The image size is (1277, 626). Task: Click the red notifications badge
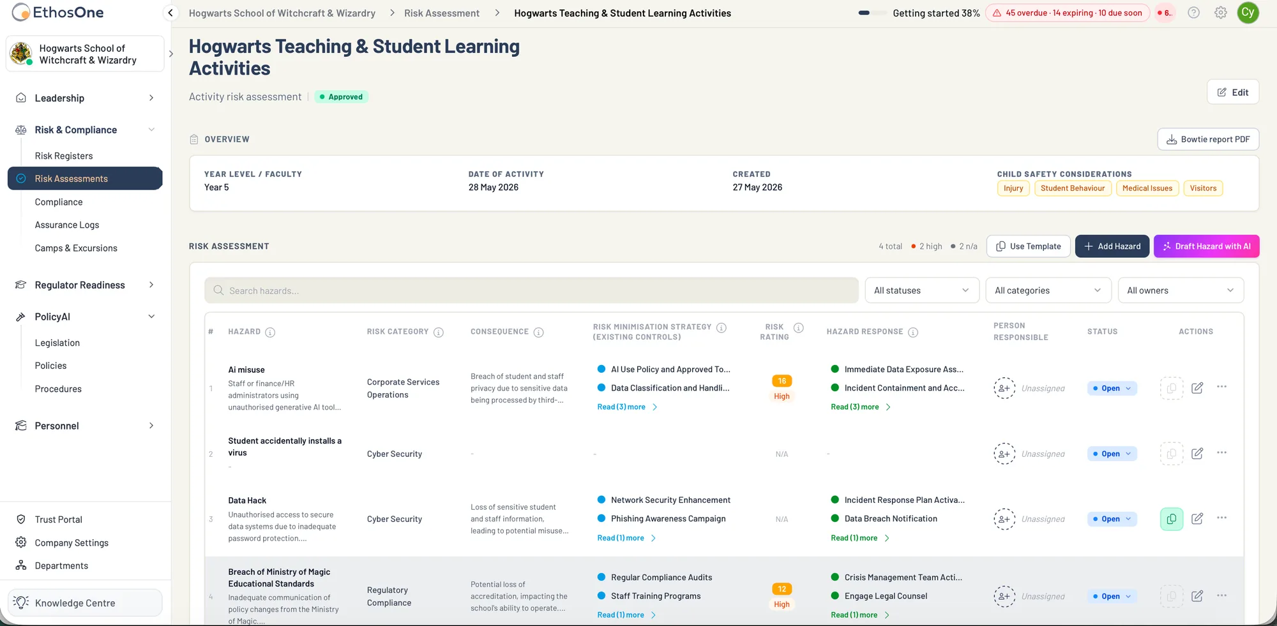[1165, 13]
